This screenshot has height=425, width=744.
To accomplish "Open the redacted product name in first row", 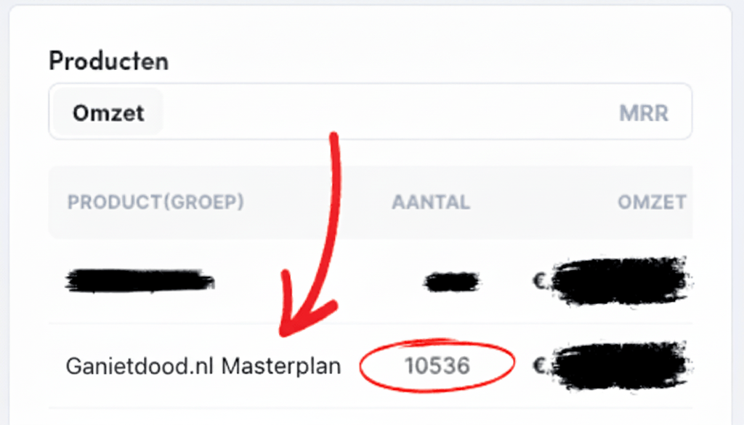I will pyautogui.click(x=139, y=280).
